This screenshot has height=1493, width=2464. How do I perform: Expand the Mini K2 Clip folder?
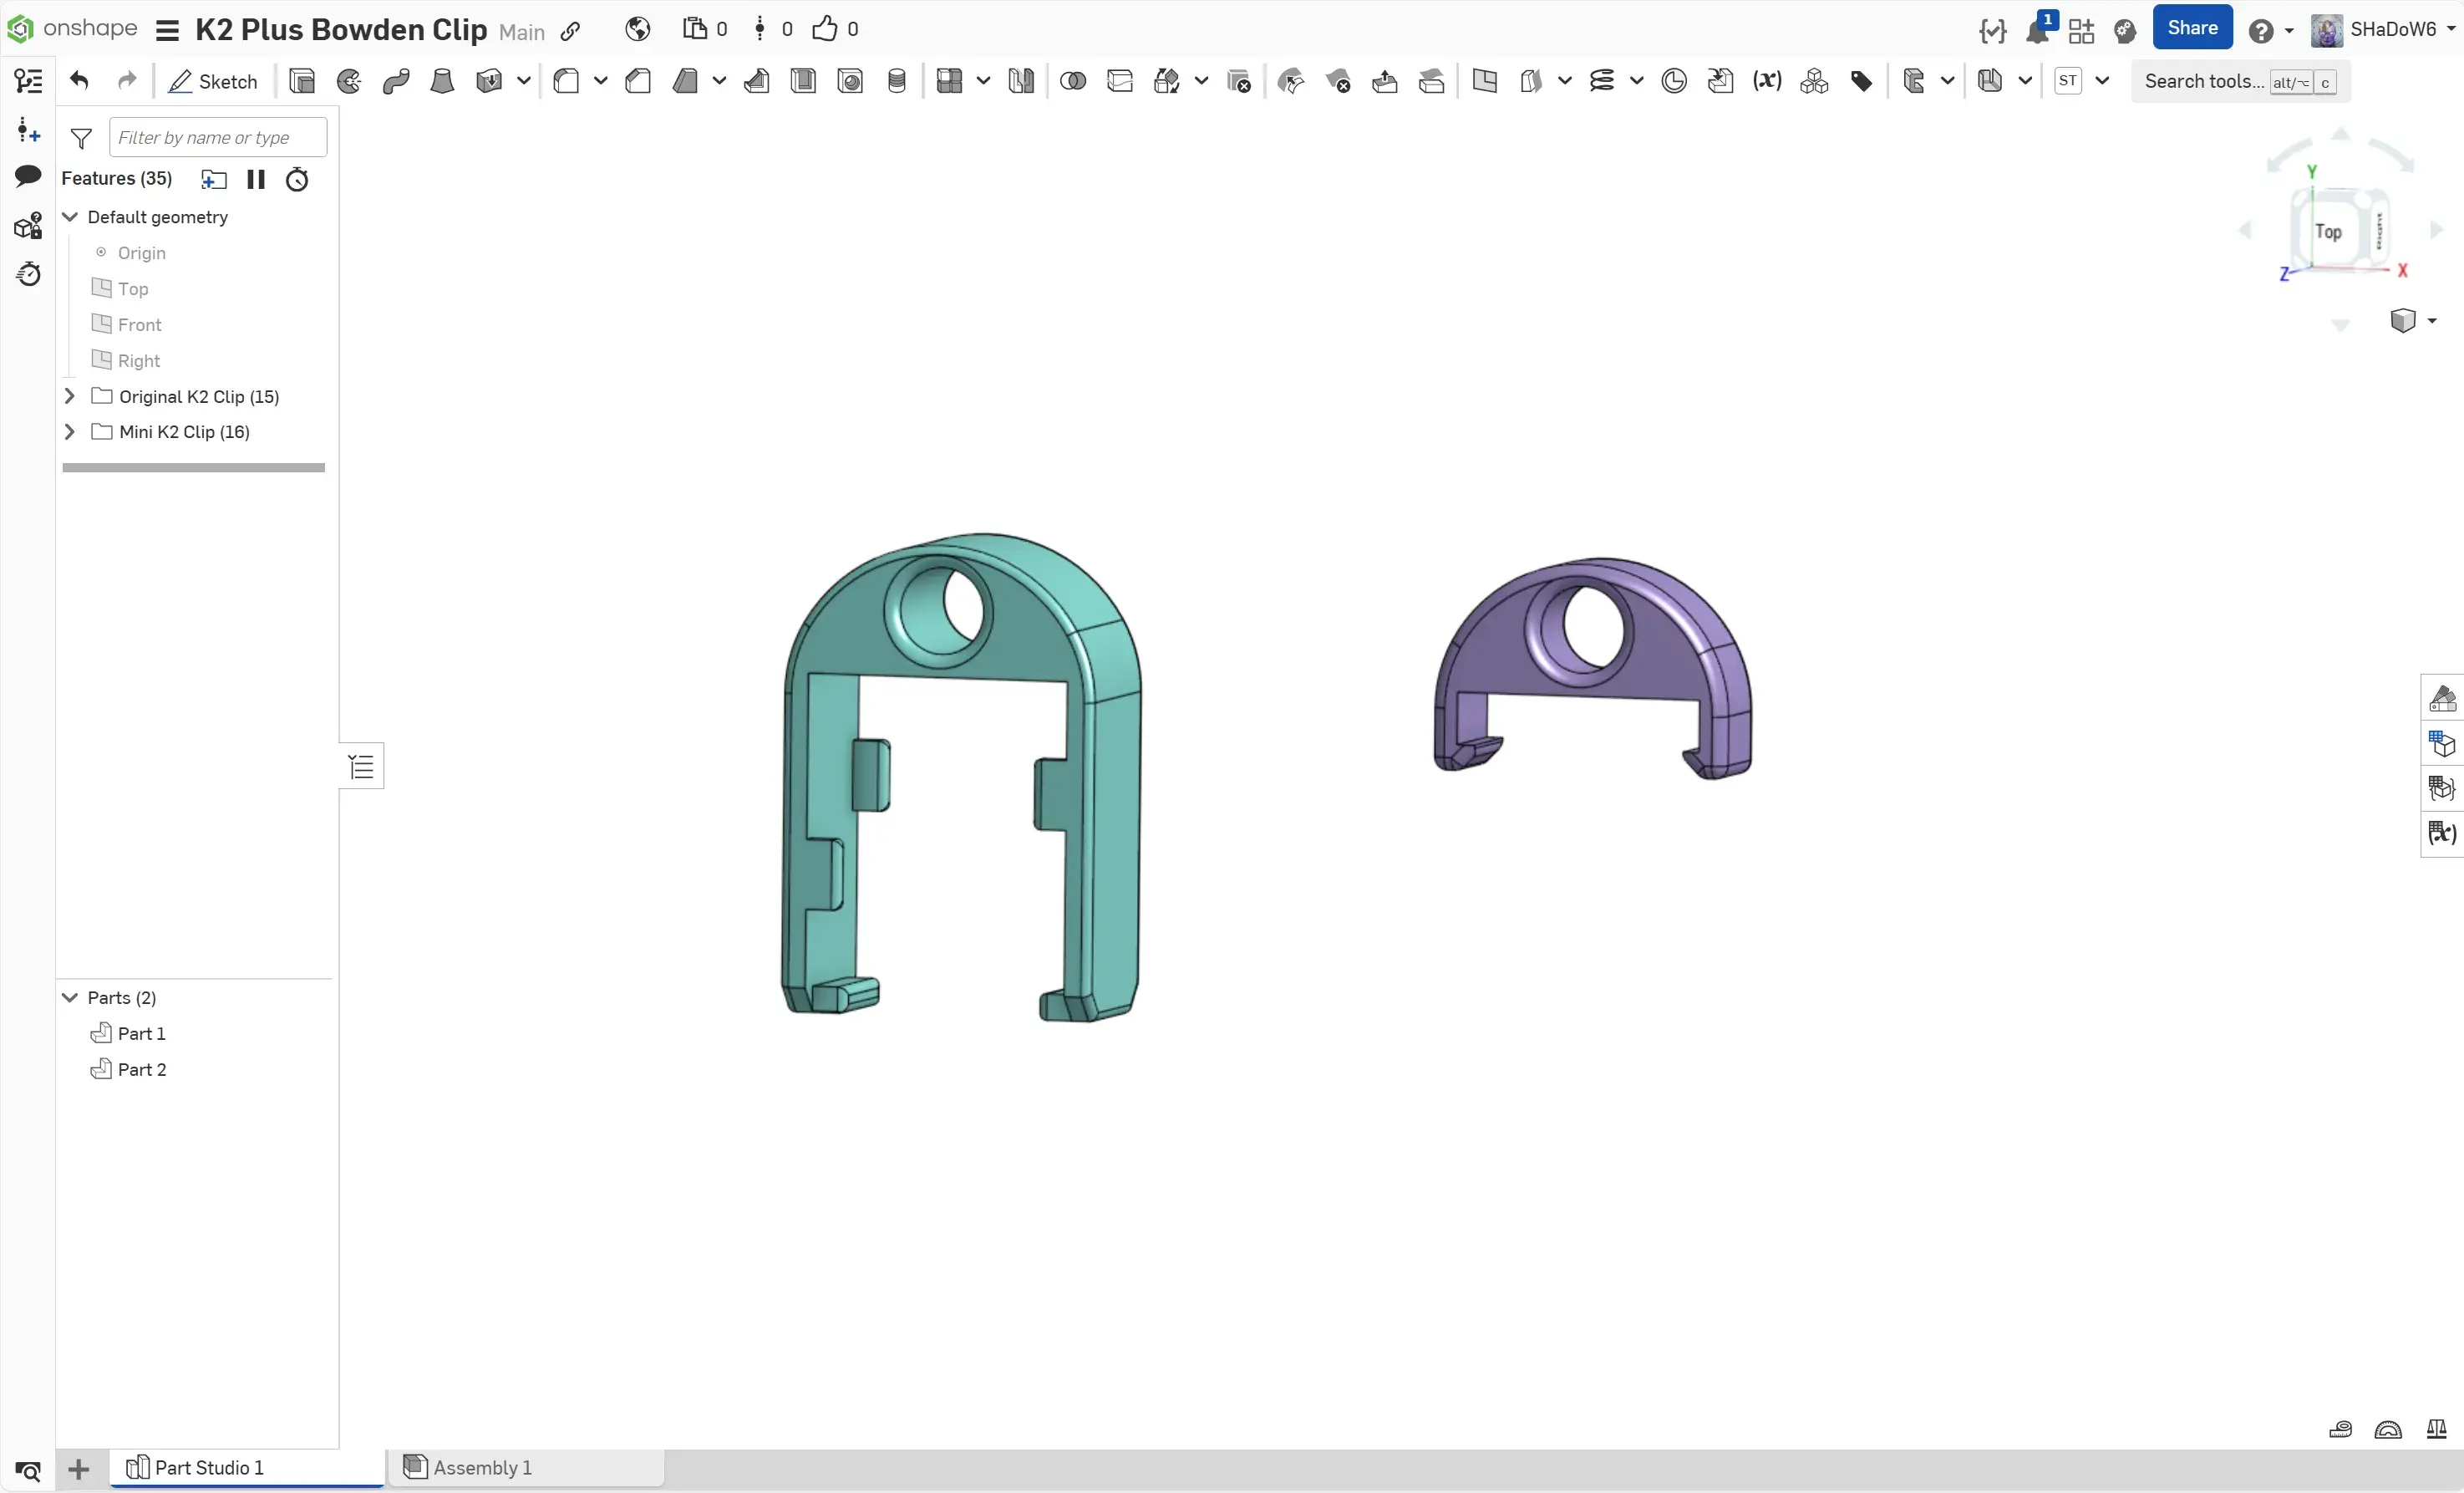[69, 431]
